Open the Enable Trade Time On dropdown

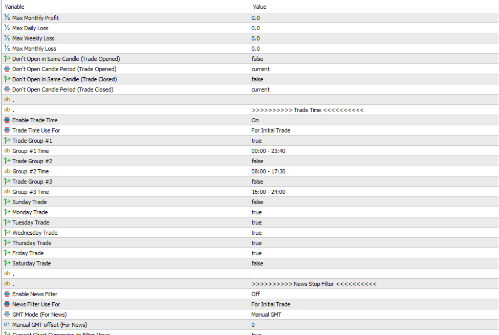click(255, 120)
